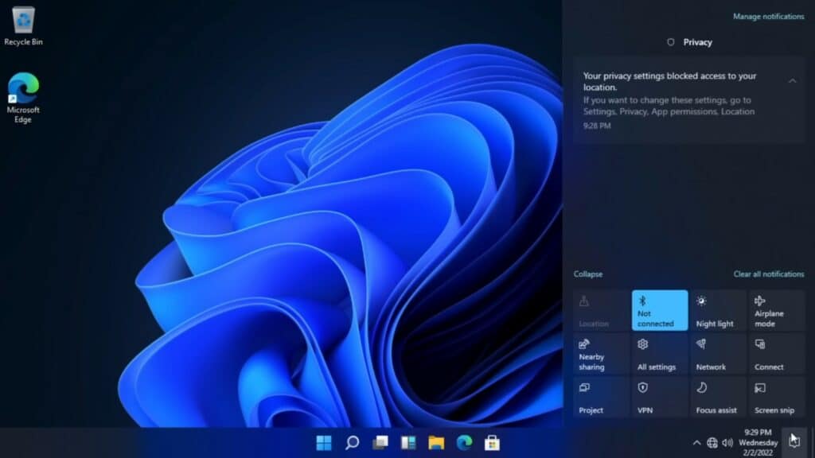Viewport: 815px width, 458px height.
Task: Show hidden system tray icons
Action: point(697,443)
